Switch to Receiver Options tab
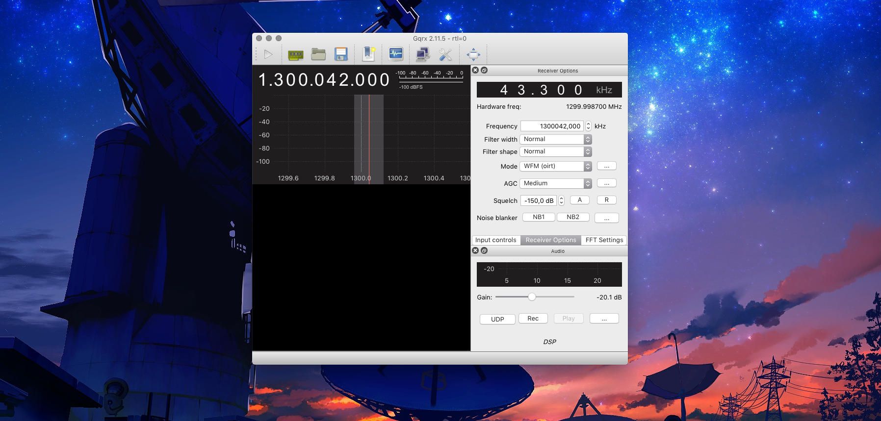 click(551, 240)
